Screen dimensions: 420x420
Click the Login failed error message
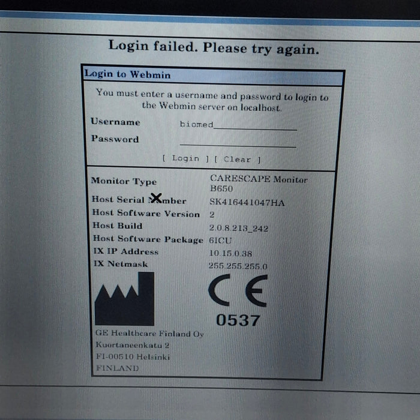[213, 47]
